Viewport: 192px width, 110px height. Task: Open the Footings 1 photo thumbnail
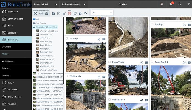(86, 57)
